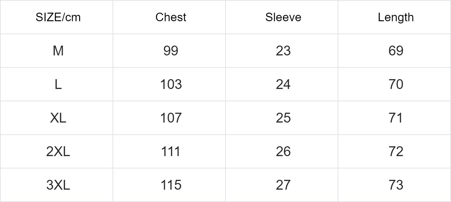Click length value 69 for size M

pyautogui.click(x=396, y=51)
